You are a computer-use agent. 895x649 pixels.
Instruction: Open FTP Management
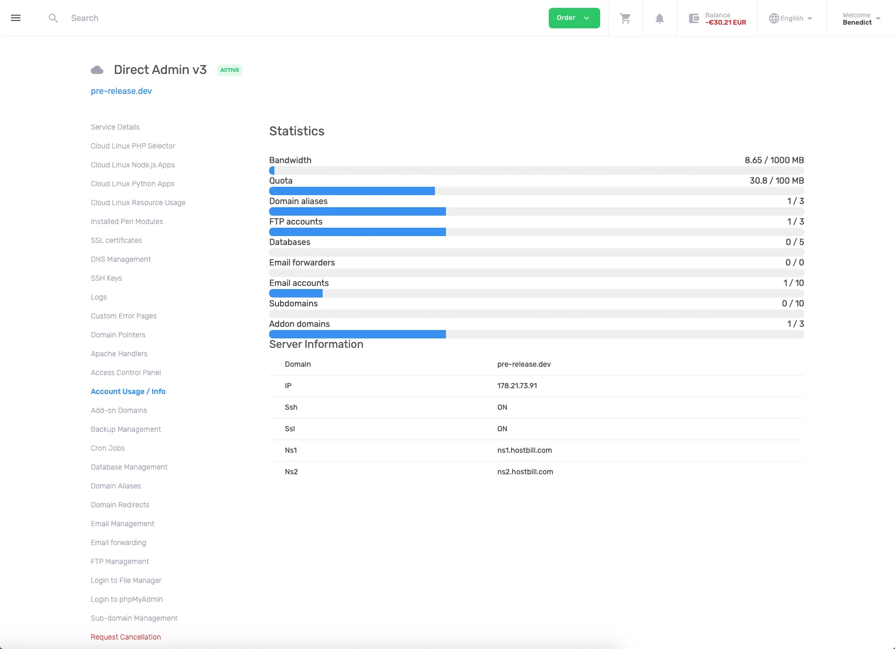tap(120, 561)
